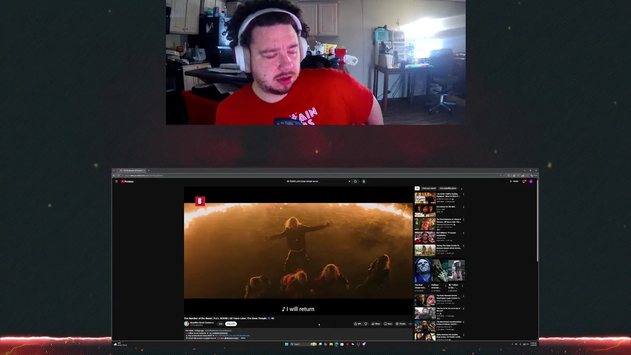This screenshot has height=355, width=631.
Task: Open more actions ellipsis under video
Action: click(410, 324)
